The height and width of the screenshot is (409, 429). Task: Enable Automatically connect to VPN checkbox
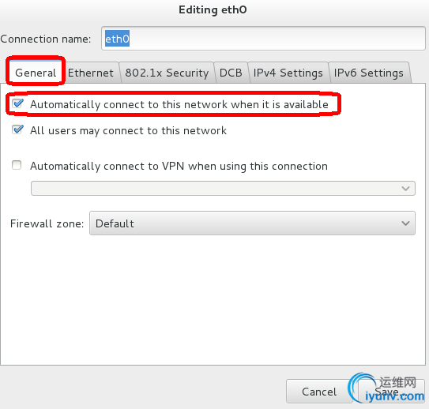(x=17, y=165)
